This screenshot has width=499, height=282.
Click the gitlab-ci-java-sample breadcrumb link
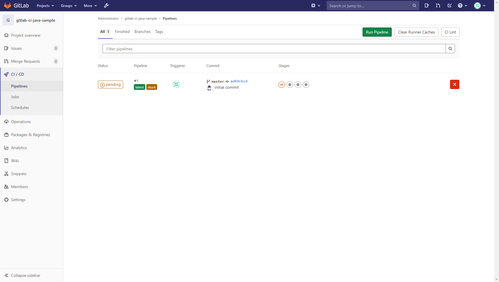pyautogui.click(x=141, y=18)
